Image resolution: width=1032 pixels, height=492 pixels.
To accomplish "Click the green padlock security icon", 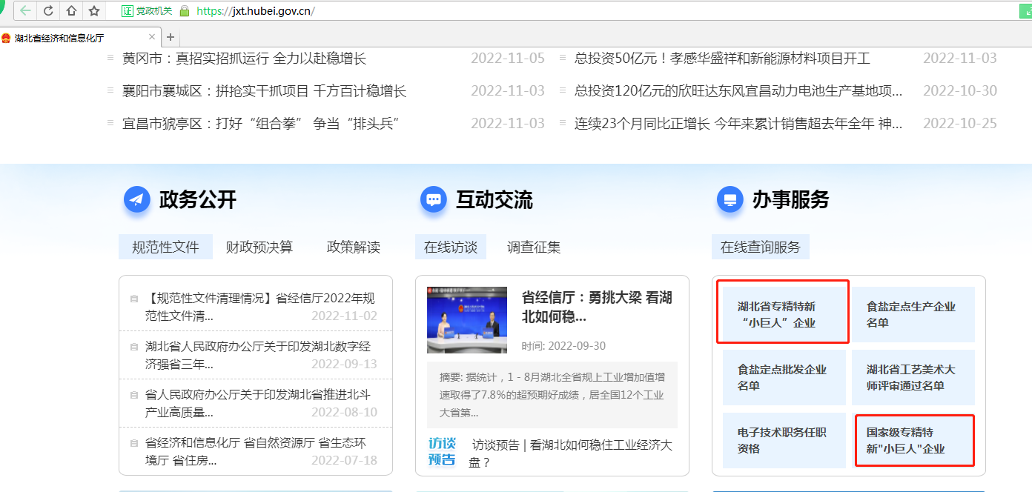I will 185,10.
